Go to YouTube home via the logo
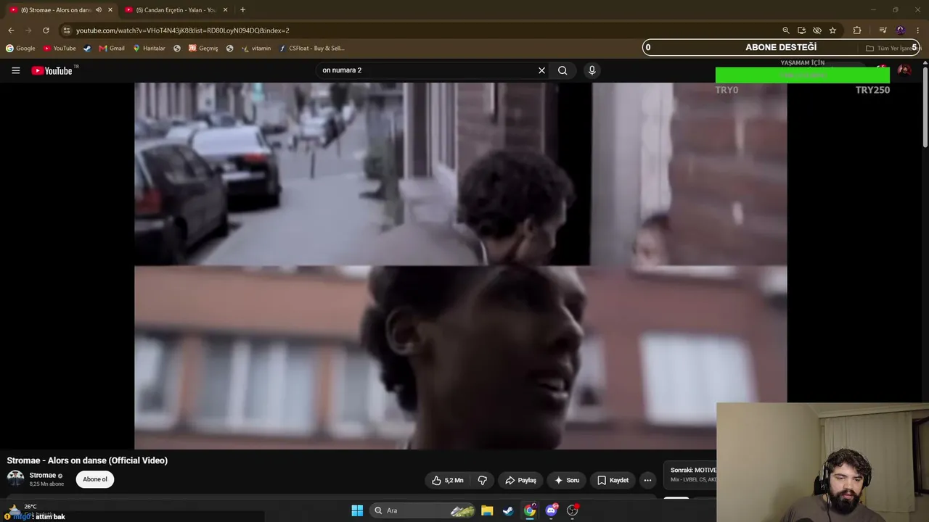 point(52,70)
